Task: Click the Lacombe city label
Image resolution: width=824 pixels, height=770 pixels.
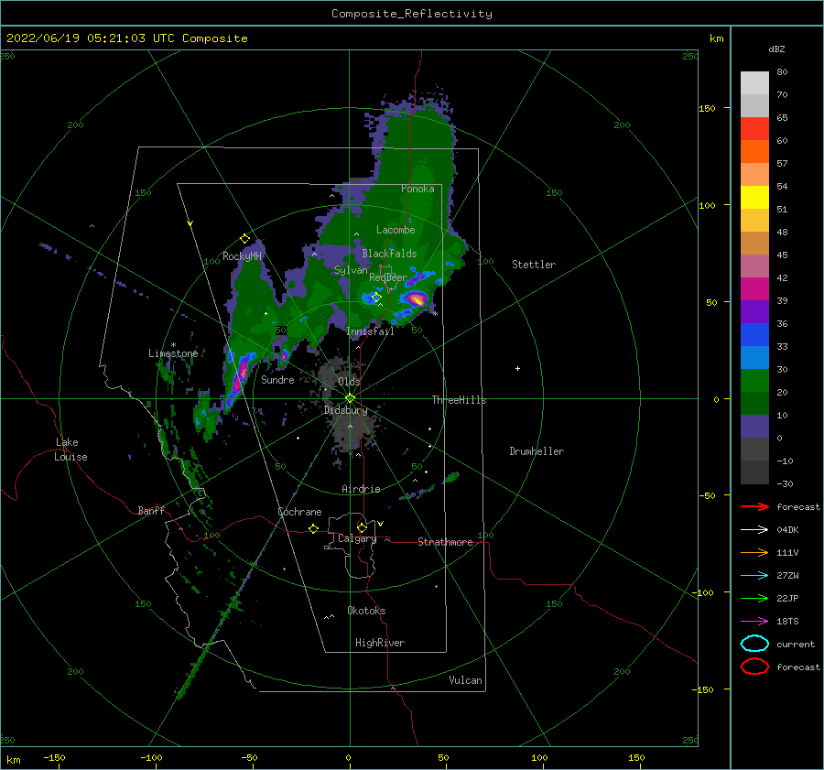Action: [x=396, y=230]
